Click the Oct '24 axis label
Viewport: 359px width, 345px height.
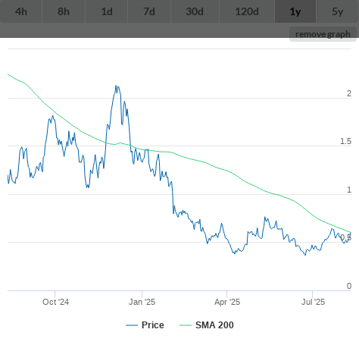[55, 302]
